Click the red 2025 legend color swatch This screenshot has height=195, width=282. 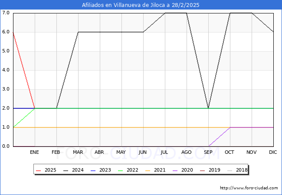[39, 170]
